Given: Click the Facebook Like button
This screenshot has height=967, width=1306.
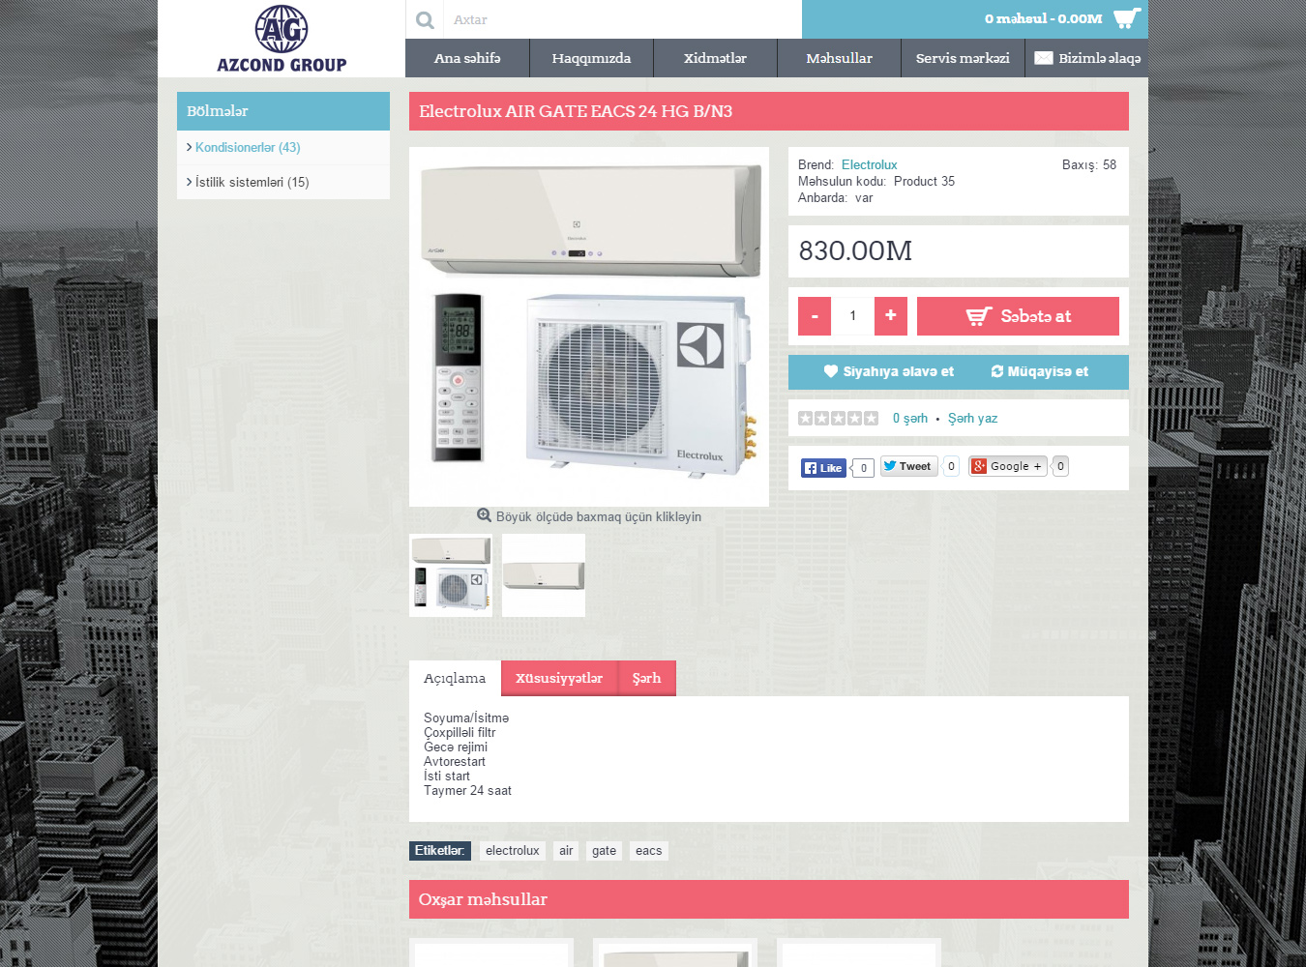Looking at the screenshot, I should coord(823,468).
